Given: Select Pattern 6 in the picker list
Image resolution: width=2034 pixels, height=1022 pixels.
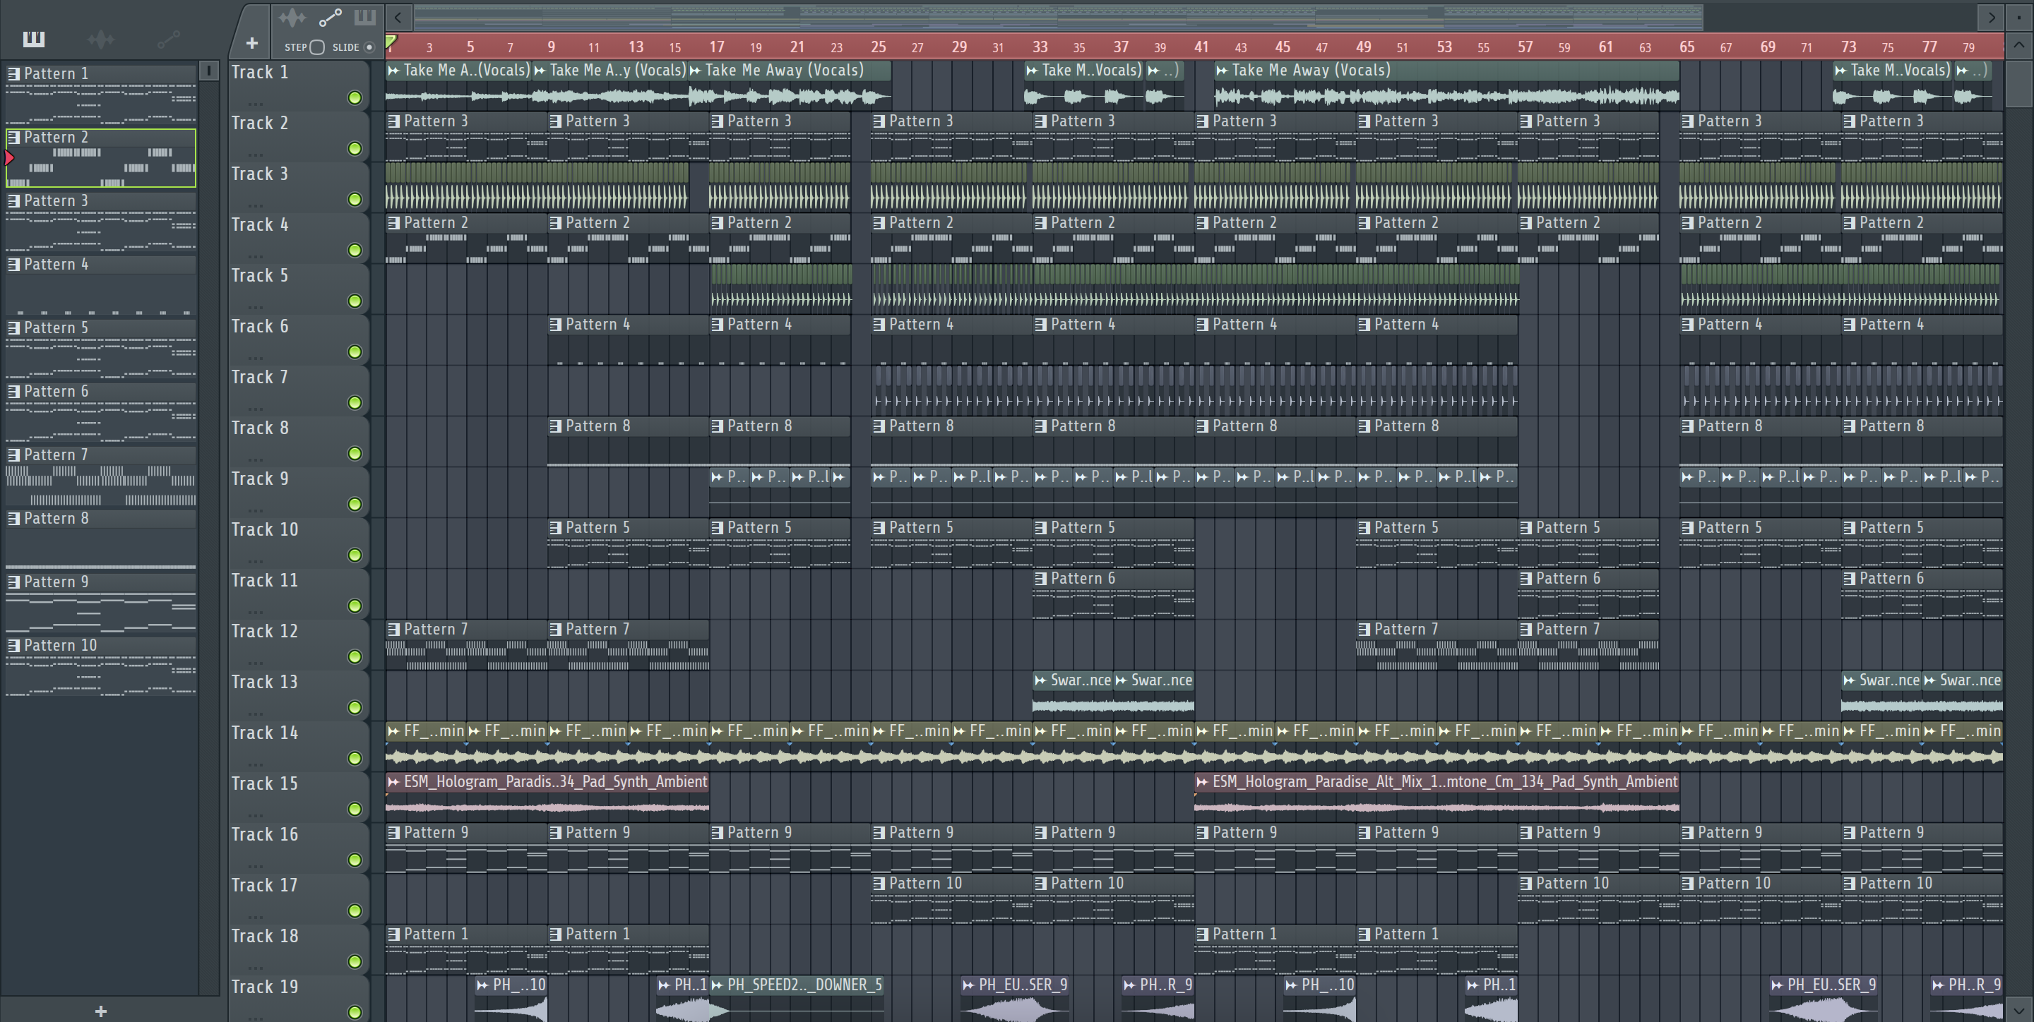Looking at the screenshot, I should pos(100,412).
